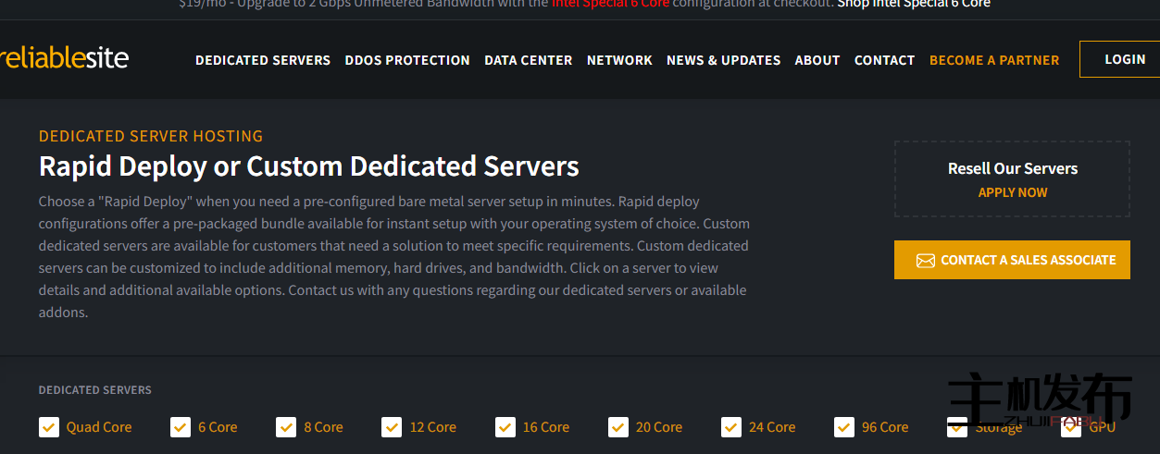The height and width of the screenshot is (454, 1160).
Task: Follow the Shop Intel Special 6 Core link
Action: coord(913,4)
